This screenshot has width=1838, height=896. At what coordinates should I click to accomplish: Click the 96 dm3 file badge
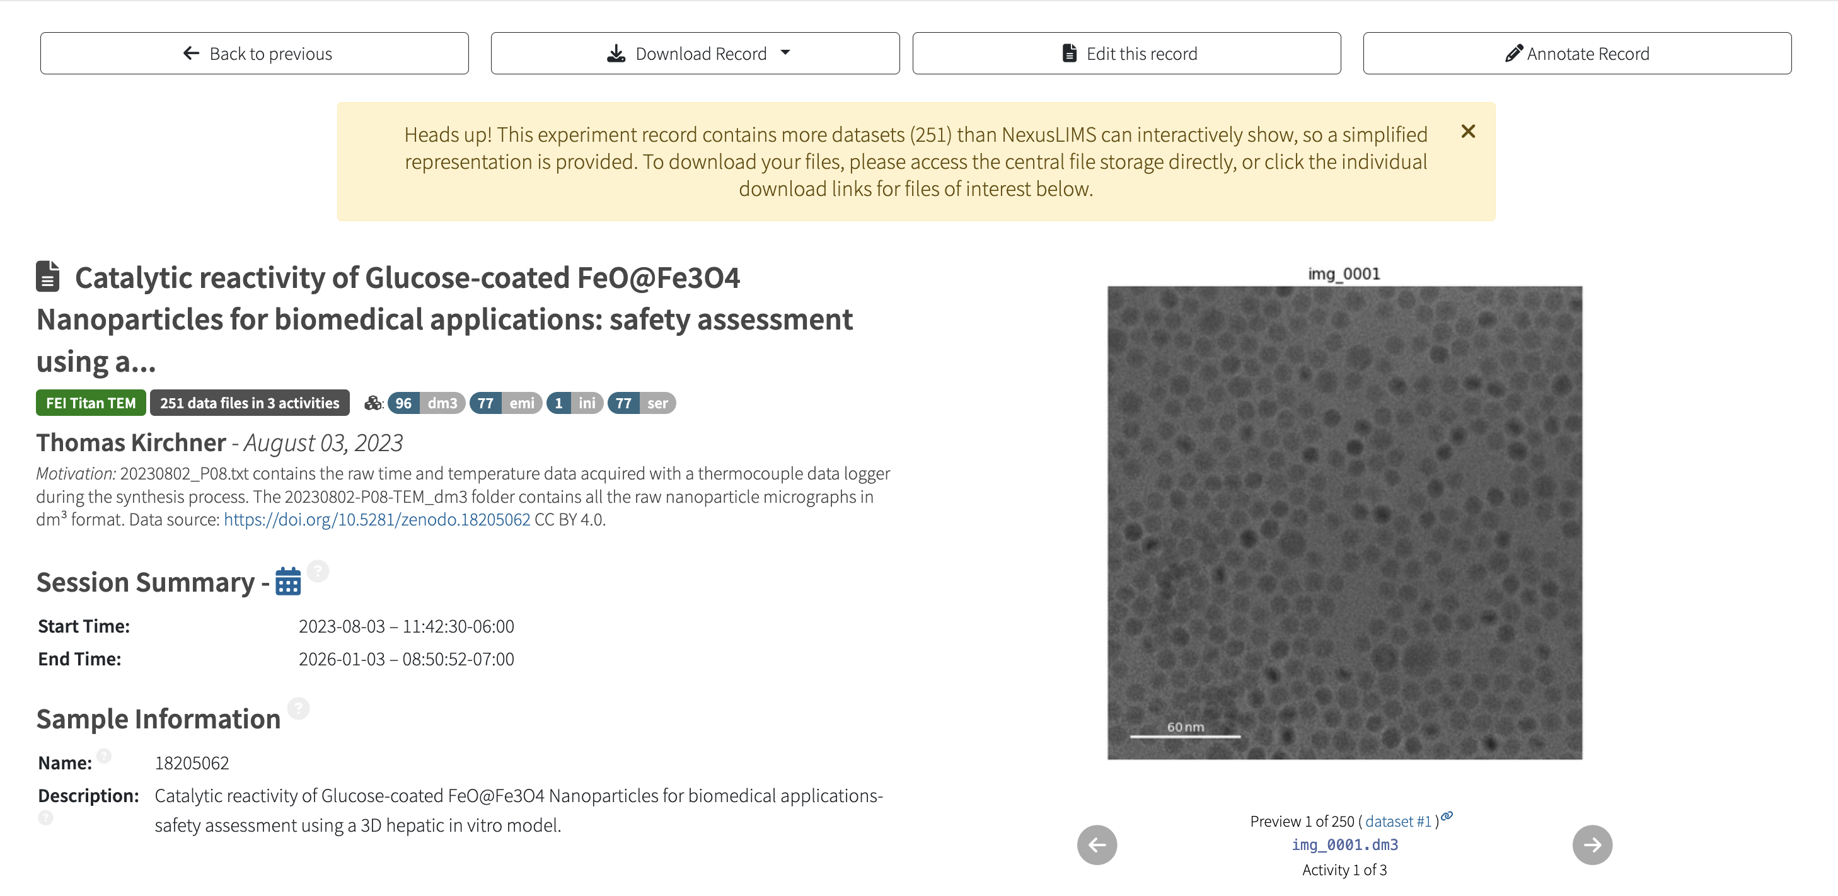click(x=427, y=403)
